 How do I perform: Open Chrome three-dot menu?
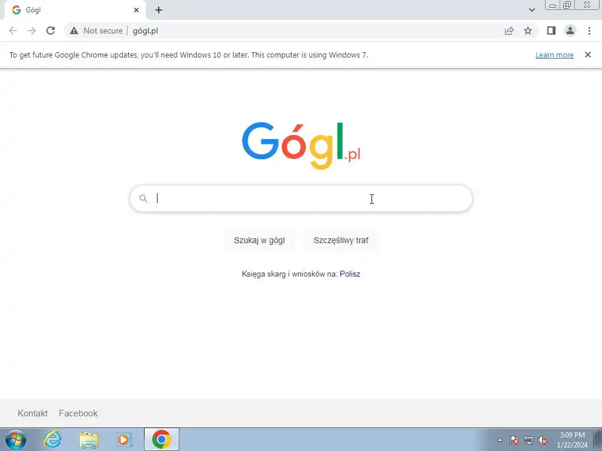click(589, 31)
